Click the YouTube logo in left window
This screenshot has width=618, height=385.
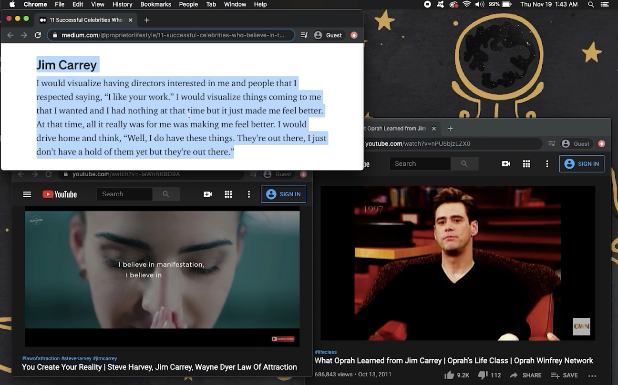coord(60,194)
